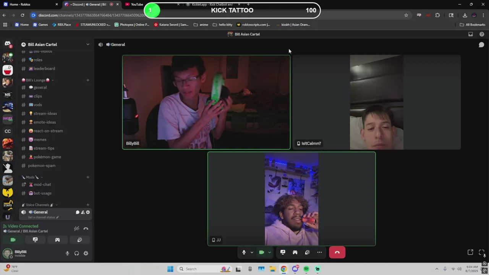Edit channel status pencil icon
The height and width of the screenshot is (275, 489).
[58, 217]
